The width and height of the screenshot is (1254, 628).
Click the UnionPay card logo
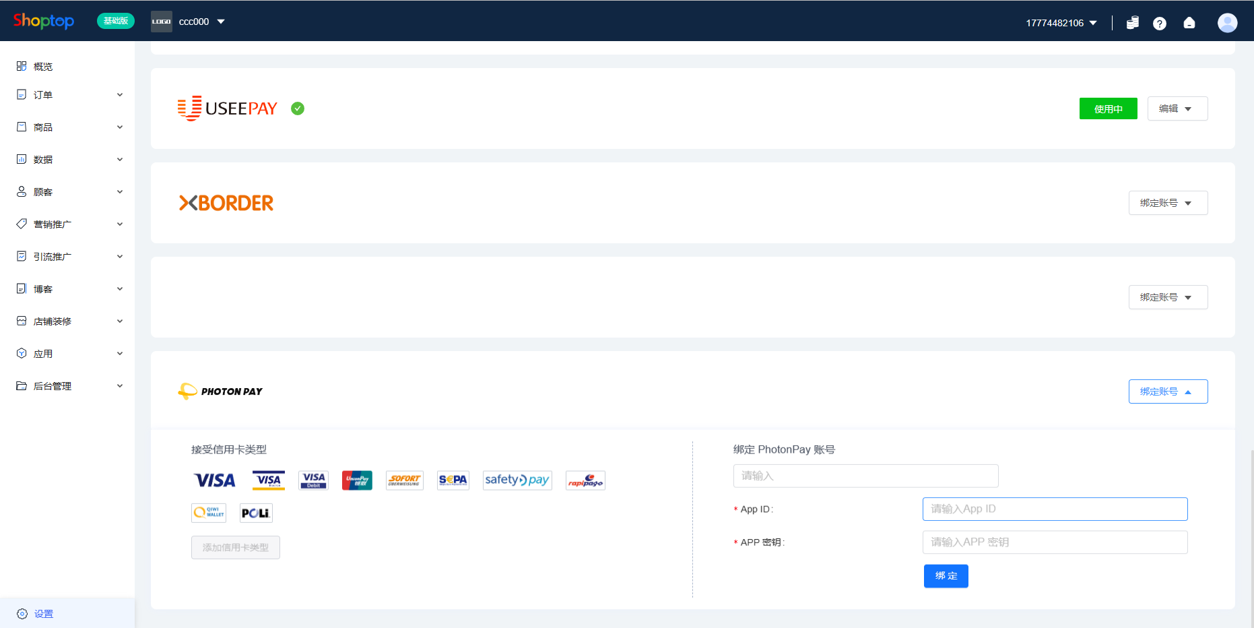(x=357, y=480)
